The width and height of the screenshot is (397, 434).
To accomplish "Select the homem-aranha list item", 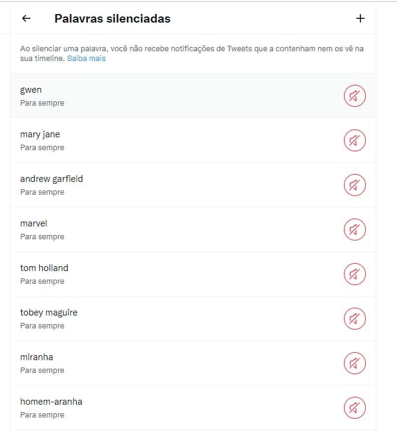I will click(193, 408).
